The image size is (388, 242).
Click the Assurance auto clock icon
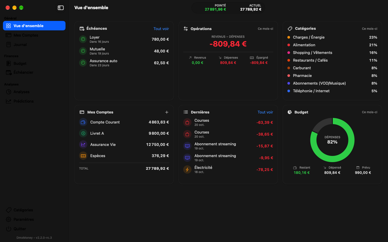click(x=83, y=63)
